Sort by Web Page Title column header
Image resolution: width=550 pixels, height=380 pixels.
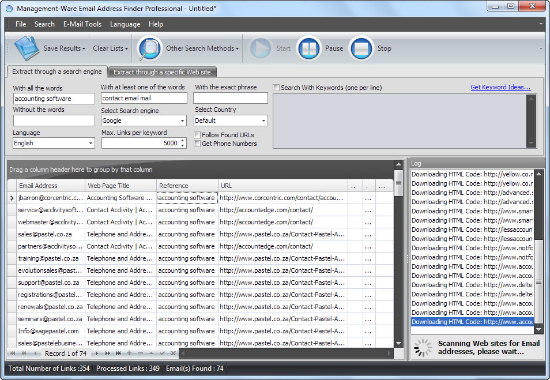coord(120,186)
